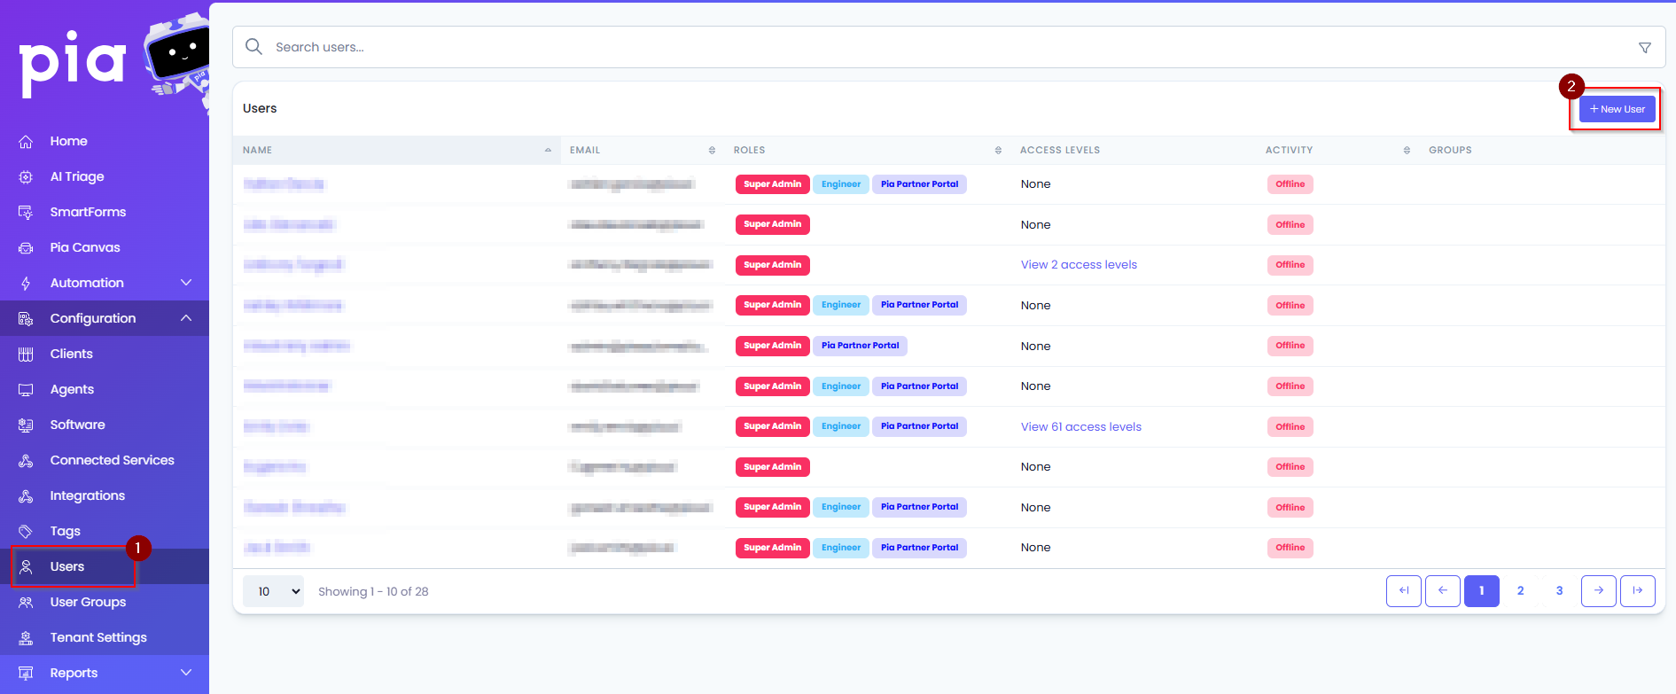The image size is (1676, 694).
Task: Click the search magnifier icon
Action: (x=253, y=47)
